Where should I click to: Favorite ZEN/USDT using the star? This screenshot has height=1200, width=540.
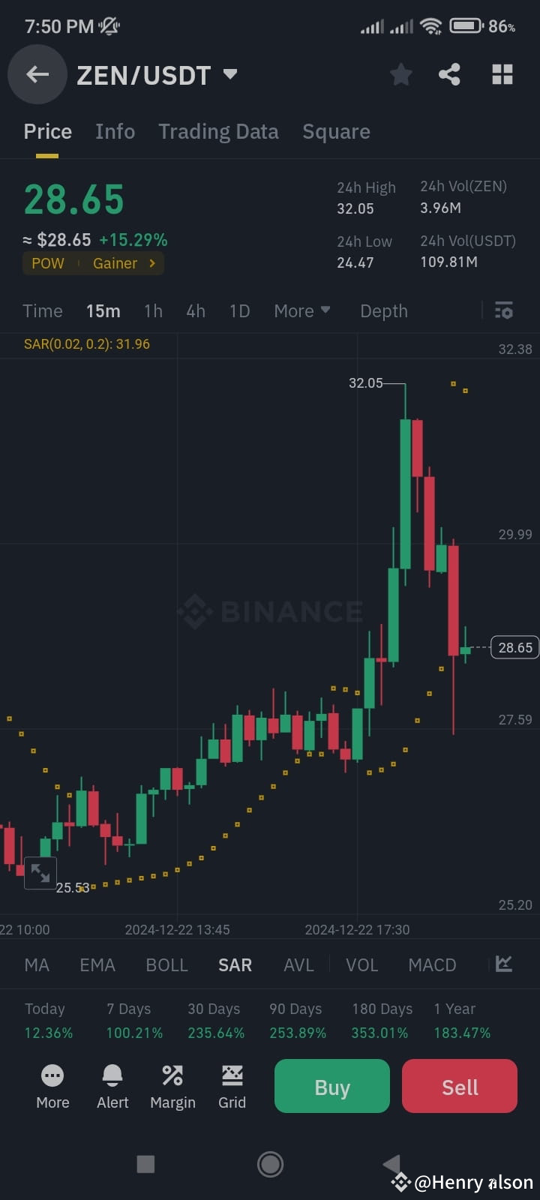400,74
